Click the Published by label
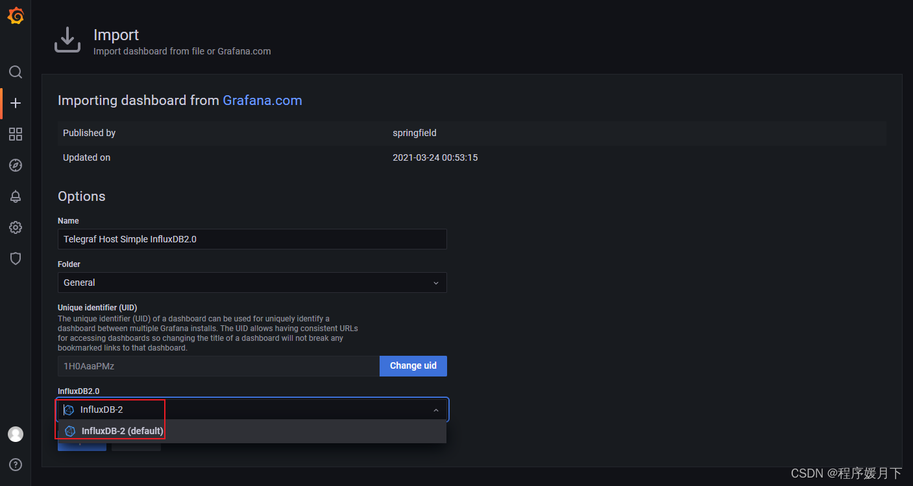Screen dimensions: 913x486 coord(89,133)
